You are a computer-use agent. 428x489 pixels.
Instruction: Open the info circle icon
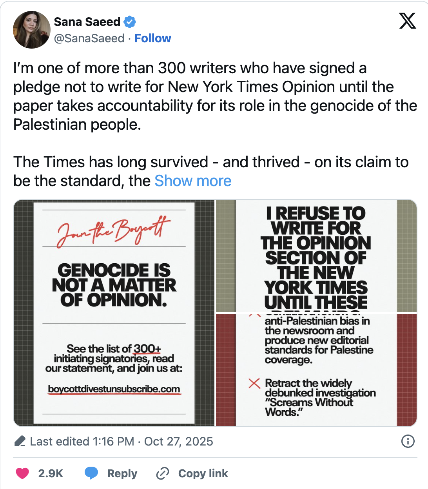point(408,441)
